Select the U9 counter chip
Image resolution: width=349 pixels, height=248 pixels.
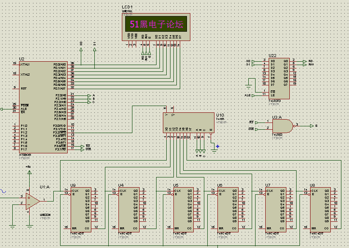(x=81, y=210)
